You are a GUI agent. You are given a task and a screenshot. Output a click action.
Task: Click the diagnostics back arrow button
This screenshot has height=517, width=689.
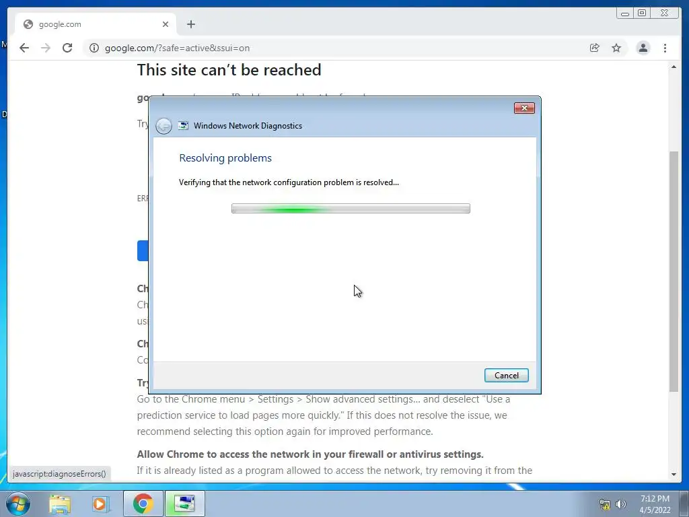pos(164,126)
